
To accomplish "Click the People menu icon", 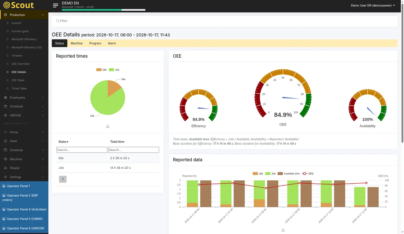I will 5,168.
